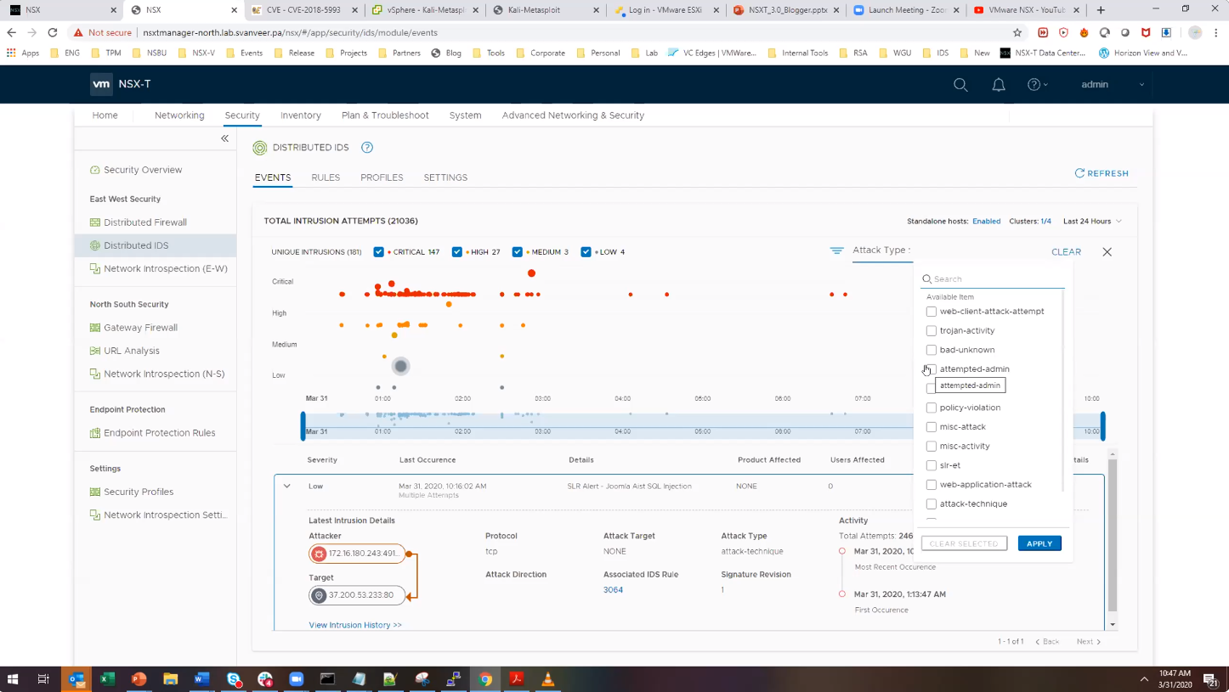The width and height of the screenshot is (1229, 692).
Task: Uncheck the CRITICAL severity checkbox
Action: 379,252
